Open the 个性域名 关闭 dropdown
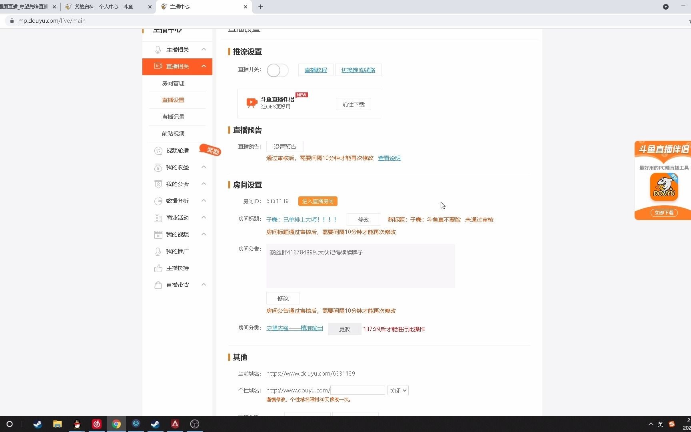691x432 pixels. click(x=398, y=391)
